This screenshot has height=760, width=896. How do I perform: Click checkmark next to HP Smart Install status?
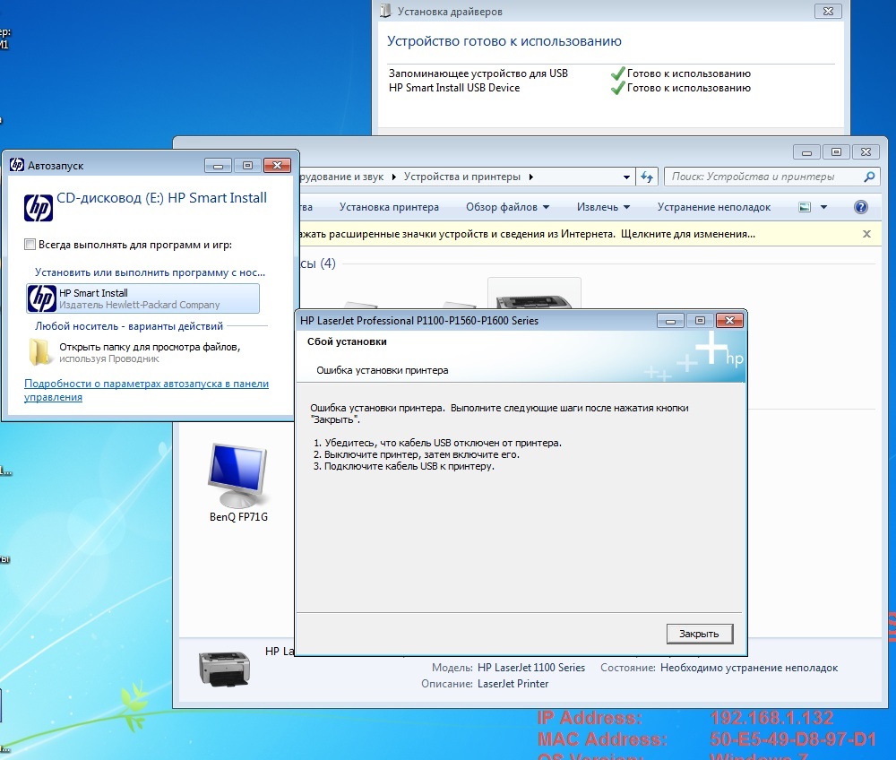point(617,88)
